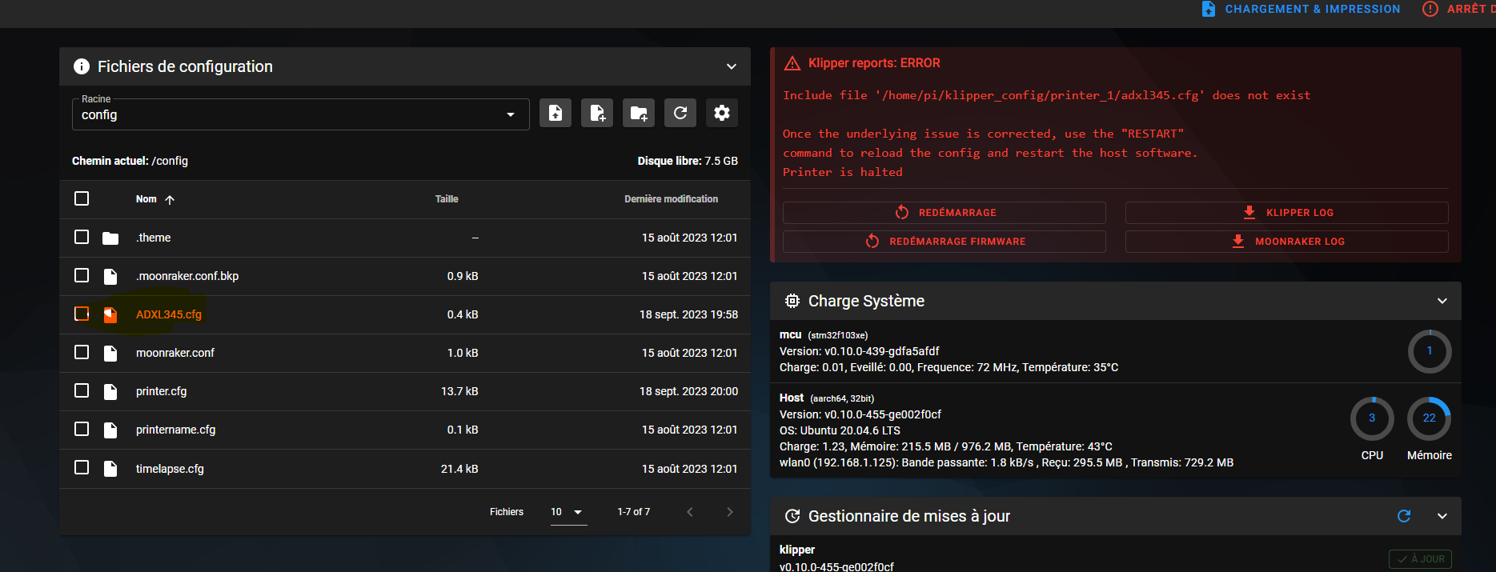Go to next page of files
The width and height of the screenshot is (1496, 572).
730,512
